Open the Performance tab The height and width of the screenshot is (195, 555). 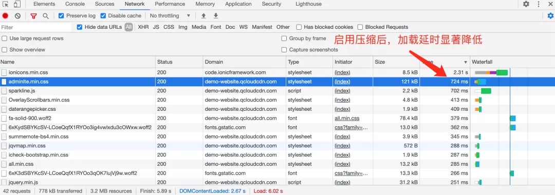coord(170,4)
